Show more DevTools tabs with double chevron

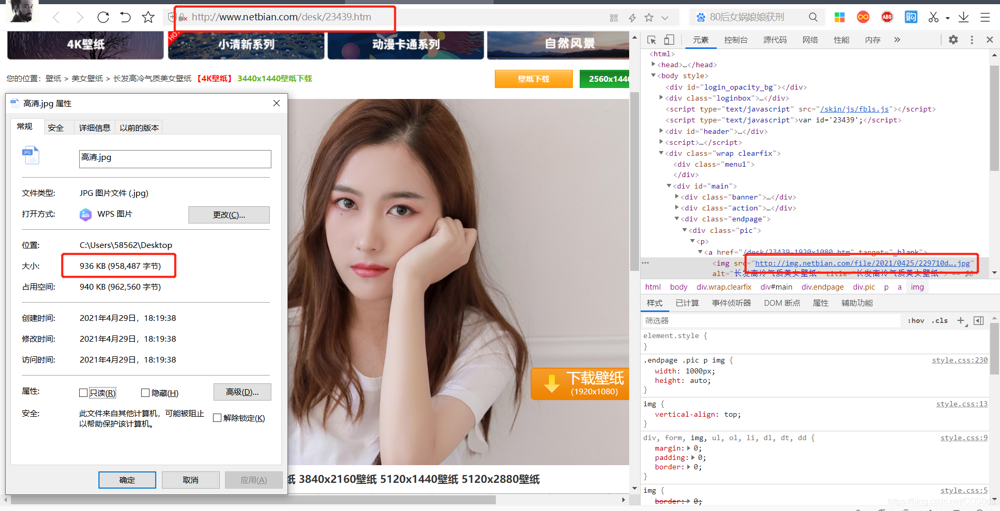(897, 40)
